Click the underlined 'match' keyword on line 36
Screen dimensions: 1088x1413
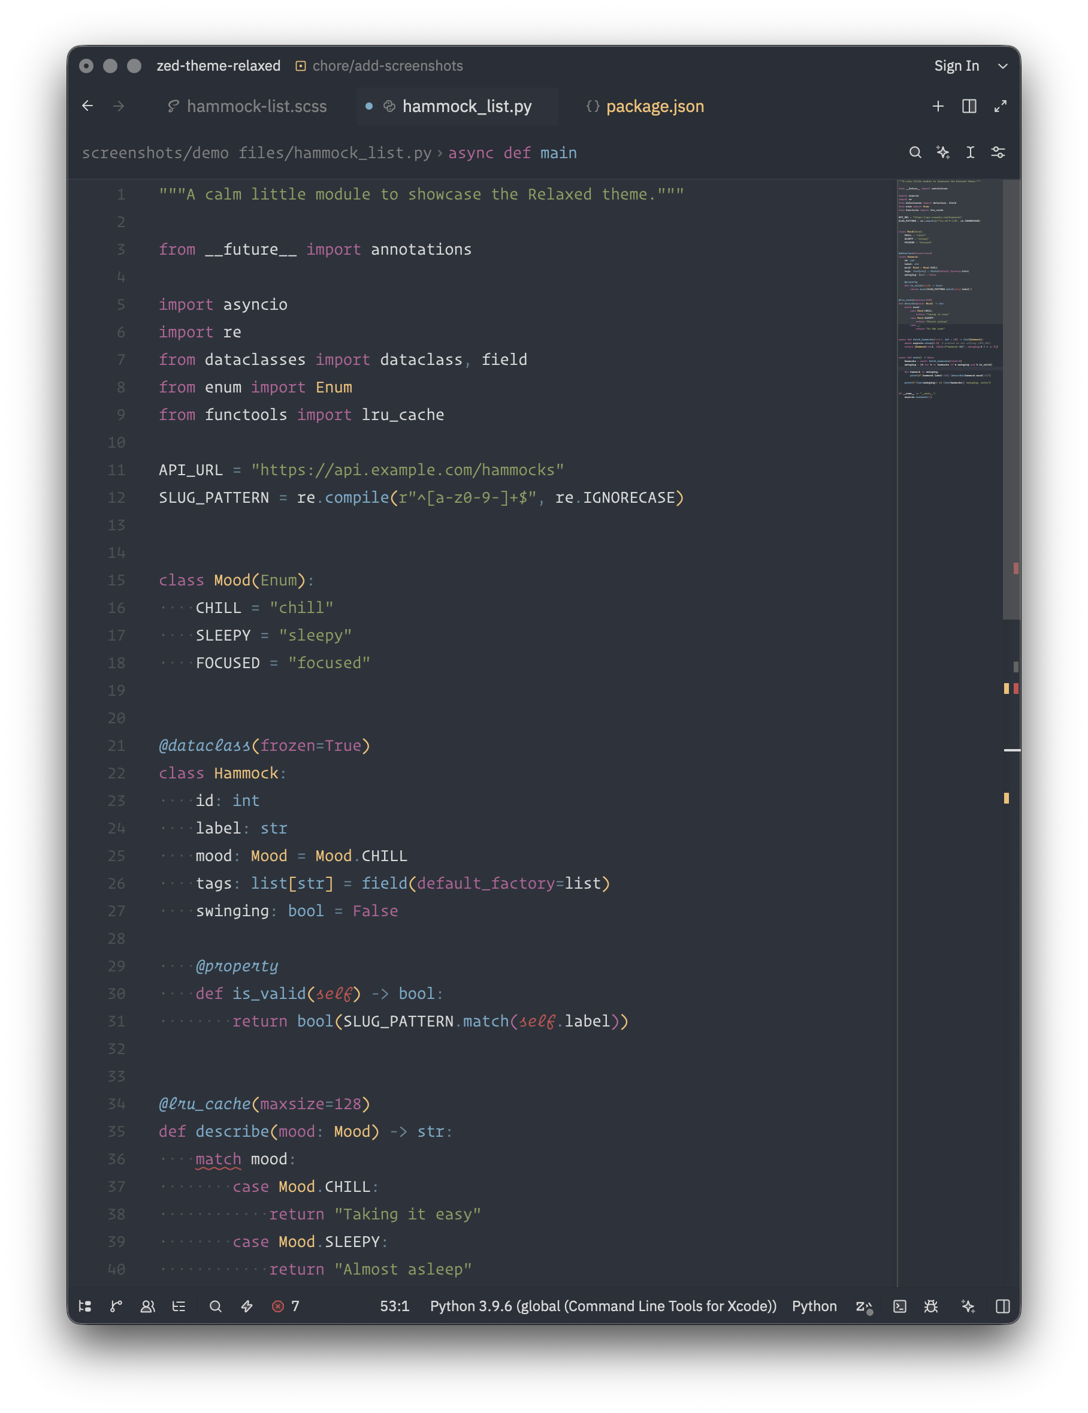(218, 1159)
